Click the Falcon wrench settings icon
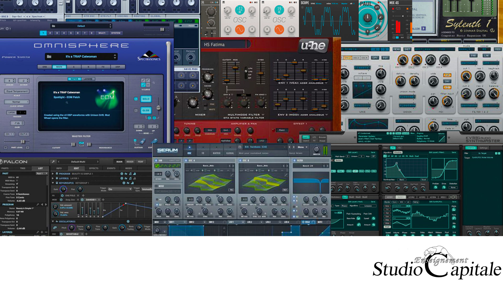Viewport: 503px width, 283px height. point(53,162)
